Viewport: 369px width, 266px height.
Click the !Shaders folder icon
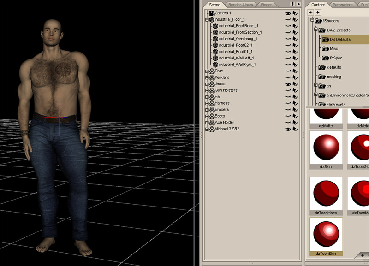318,21
